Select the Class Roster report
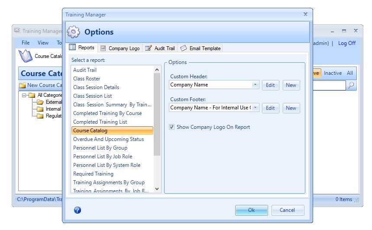 pyautogui.click(x=87, y=79)
